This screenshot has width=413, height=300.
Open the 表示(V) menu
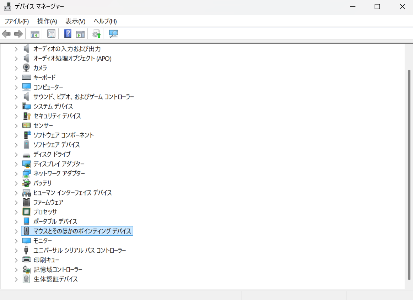(x=75, y=21)
